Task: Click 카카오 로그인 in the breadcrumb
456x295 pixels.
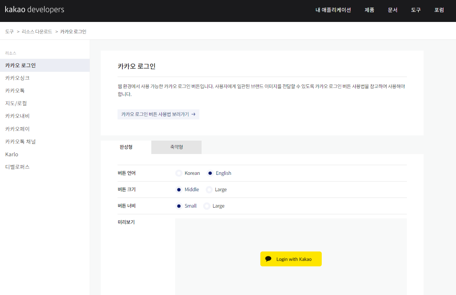Action: [x=73, y=32]
